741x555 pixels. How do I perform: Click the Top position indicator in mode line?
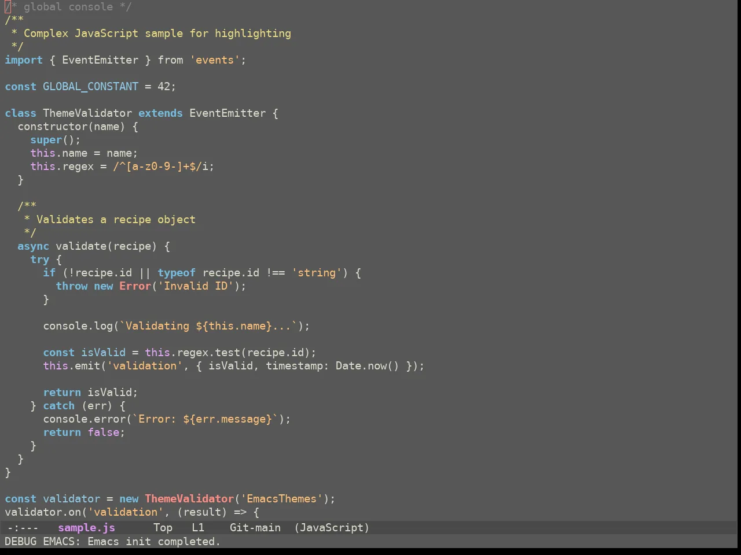point(163,527)
